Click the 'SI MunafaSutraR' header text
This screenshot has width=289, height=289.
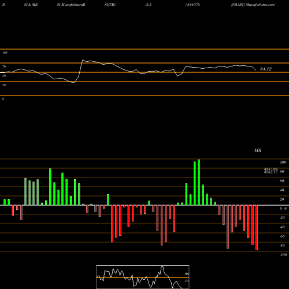point(71,5)
